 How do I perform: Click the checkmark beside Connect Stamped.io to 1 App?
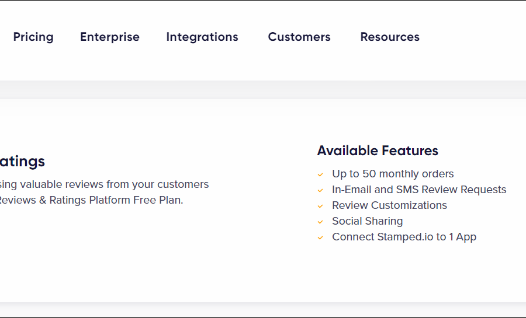point(320,237)
